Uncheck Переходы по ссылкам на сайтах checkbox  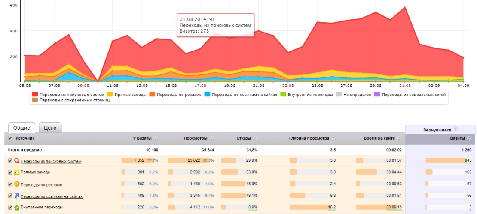tap(10, 196)
